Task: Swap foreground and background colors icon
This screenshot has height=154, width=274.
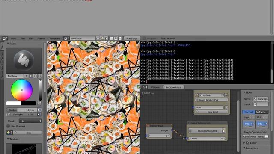Action: pyautogui.click(x=39, y=104)
